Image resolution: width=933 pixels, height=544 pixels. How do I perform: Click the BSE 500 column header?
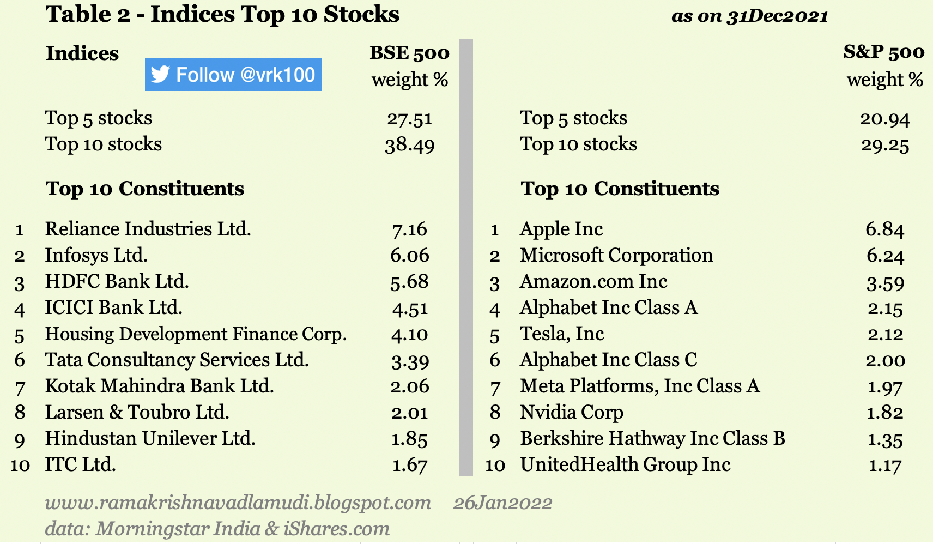coord(409,53)
